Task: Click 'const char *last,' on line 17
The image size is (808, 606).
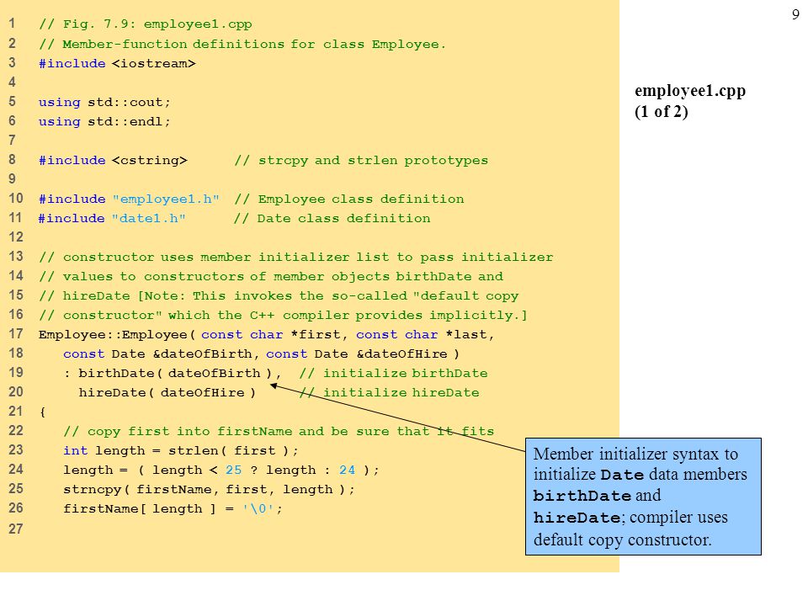Action: click(x=425, y=334)
